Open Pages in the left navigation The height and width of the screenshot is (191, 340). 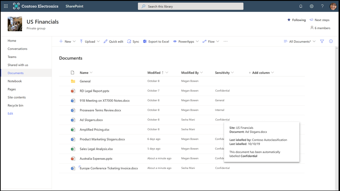[x=12, y=89]
